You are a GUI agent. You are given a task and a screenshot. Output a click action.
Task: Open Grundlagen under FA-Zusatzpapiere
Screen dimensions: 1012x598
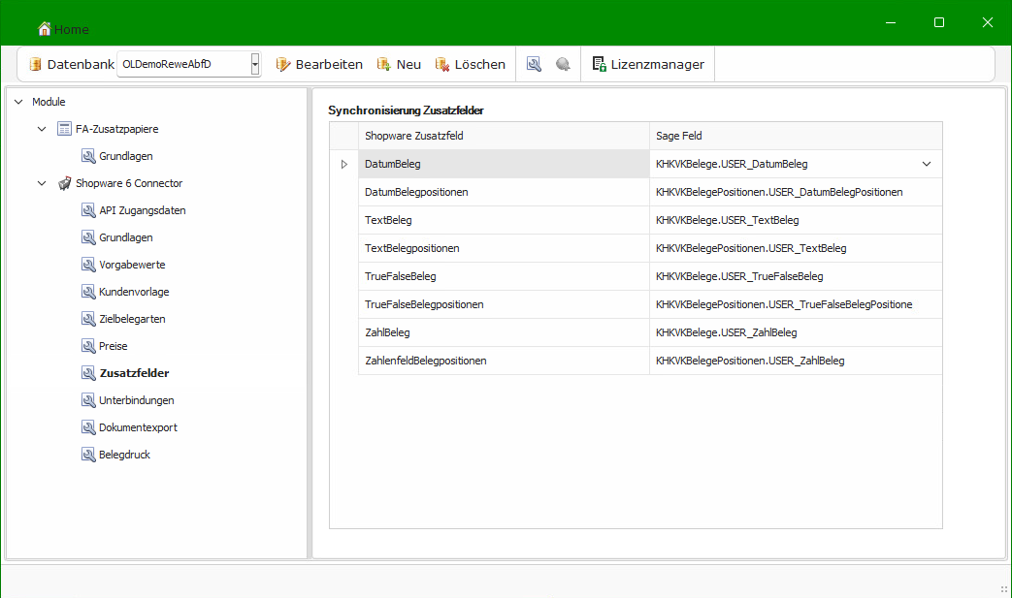point(126,156)
